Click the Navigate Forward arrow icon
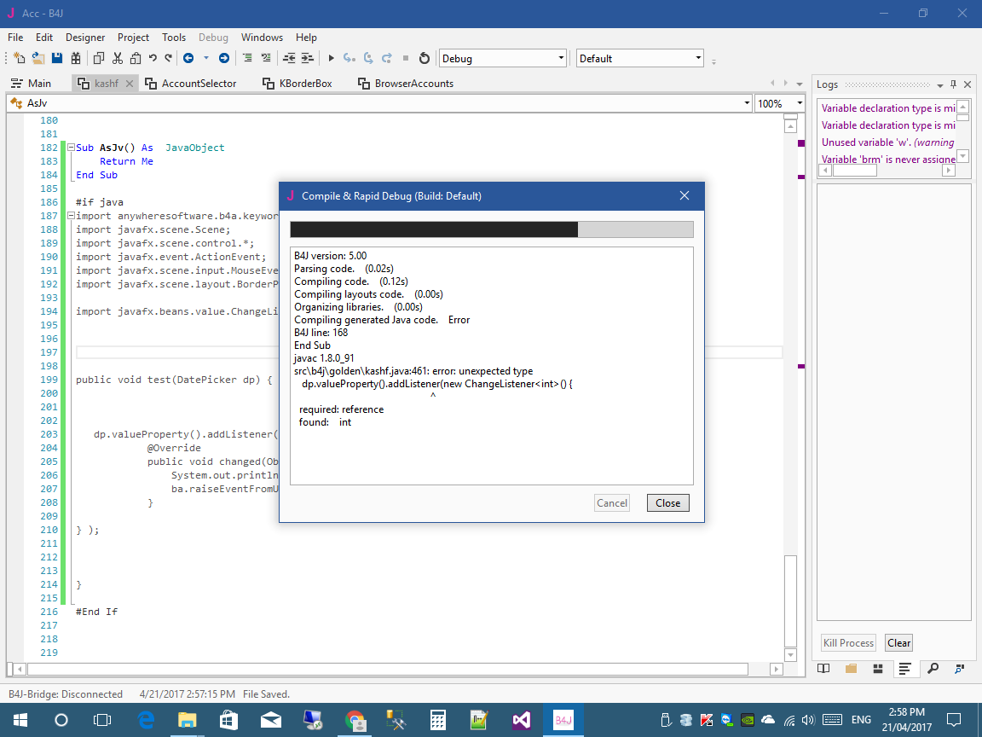The height and width of the screenshot is (737, 982). click(x=224, y=59)
